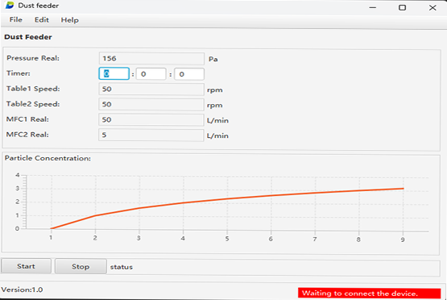Click the status text field
The height and width of the screenshot is (300, 447).
click(274, 267)
